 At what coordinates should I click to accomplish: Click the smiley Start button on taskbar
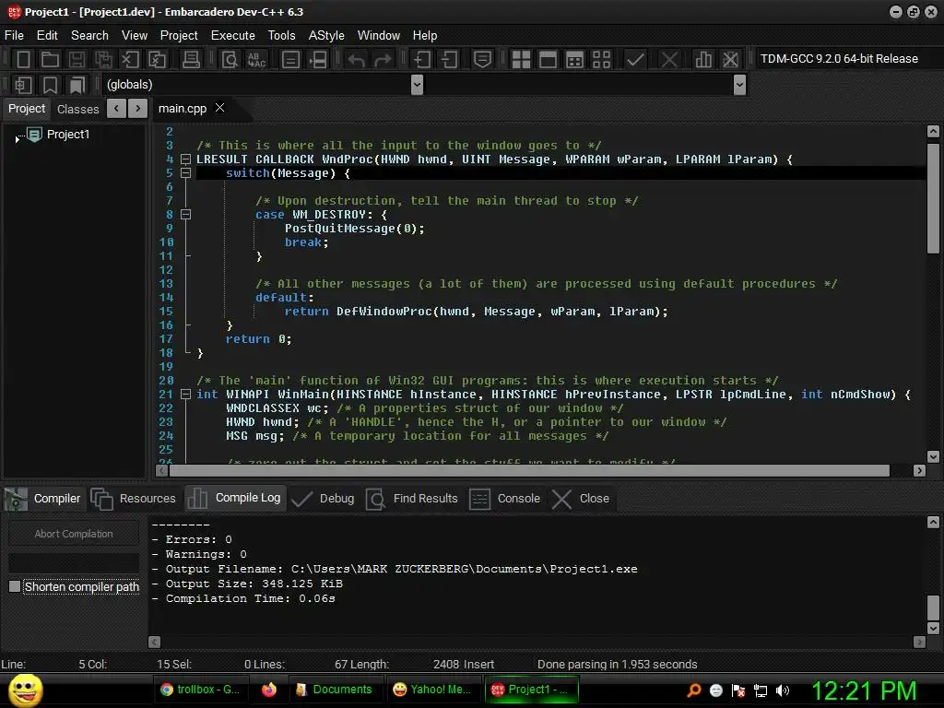pyautogui.click(x=25, y=690)
